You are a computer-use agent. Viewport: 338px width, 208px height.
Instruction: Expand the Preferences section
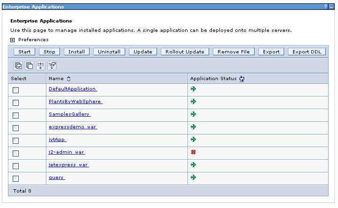[13, 40]
